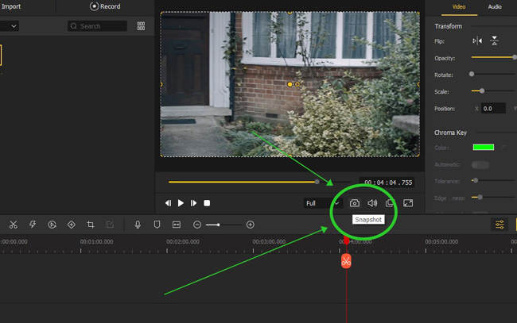Click the timeline settings sliders icon

click(x=500, y=225)
